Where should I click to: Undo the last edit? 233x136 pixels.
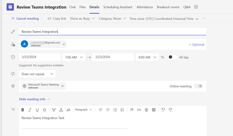coord(163,110)
